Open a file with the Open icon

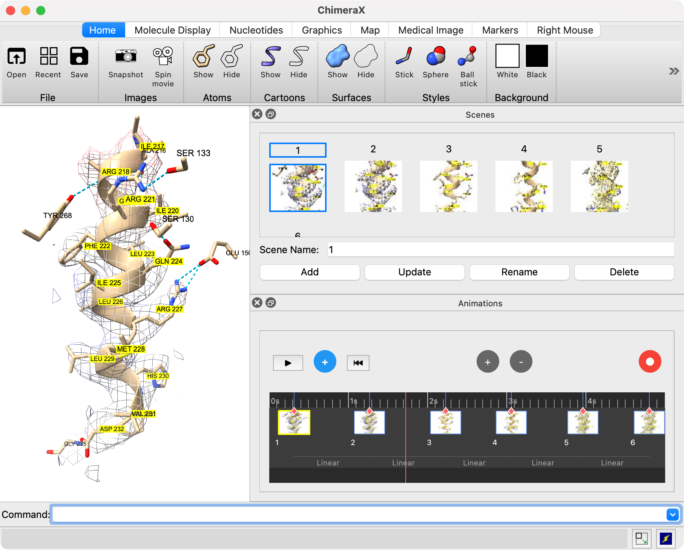click(x=17, y=57)
